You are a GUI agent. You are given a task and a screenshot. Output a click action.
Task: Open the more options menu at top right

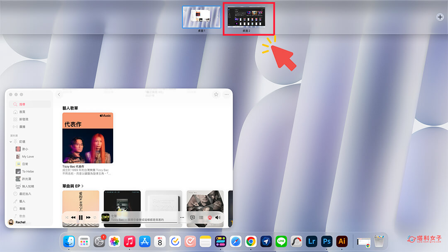226,94
